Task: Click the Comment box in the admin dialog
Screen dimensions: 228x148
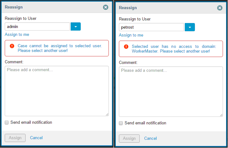Action: click(x=57, y=91)
